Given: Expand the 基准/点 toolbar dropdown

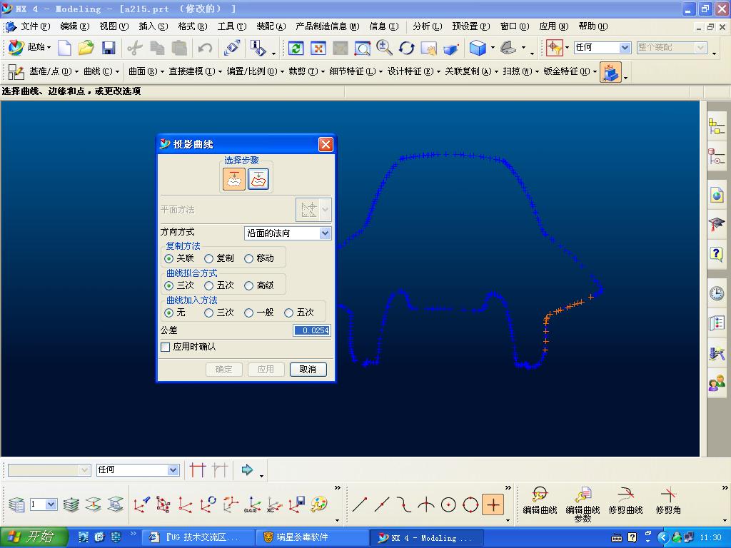Looking at the screenshot, I should click(76, 72).
